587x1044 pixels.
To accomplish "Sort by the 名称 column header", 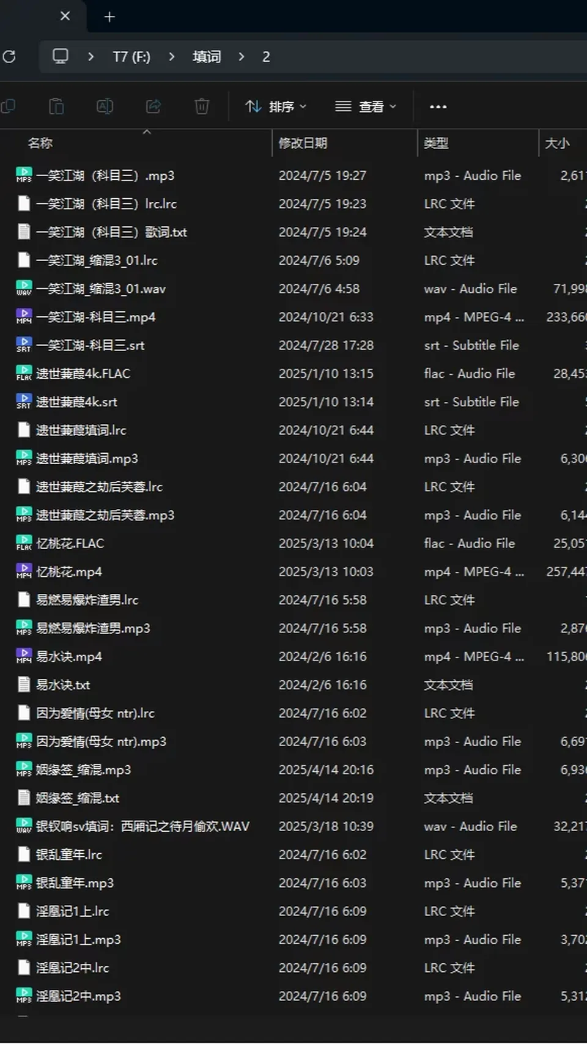I will pyautogui.click(x=40, y=143).
